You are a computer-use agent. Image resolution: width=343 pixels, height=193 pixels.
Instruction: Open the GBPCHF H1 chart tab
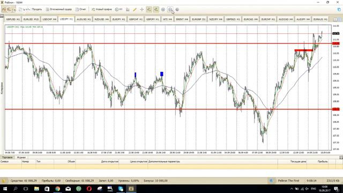[x=136, y=19]
